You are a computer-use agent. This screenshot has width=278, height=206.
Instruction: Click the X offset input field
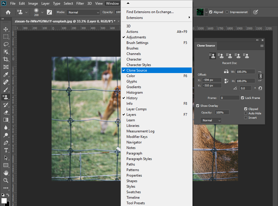point(212,80)
